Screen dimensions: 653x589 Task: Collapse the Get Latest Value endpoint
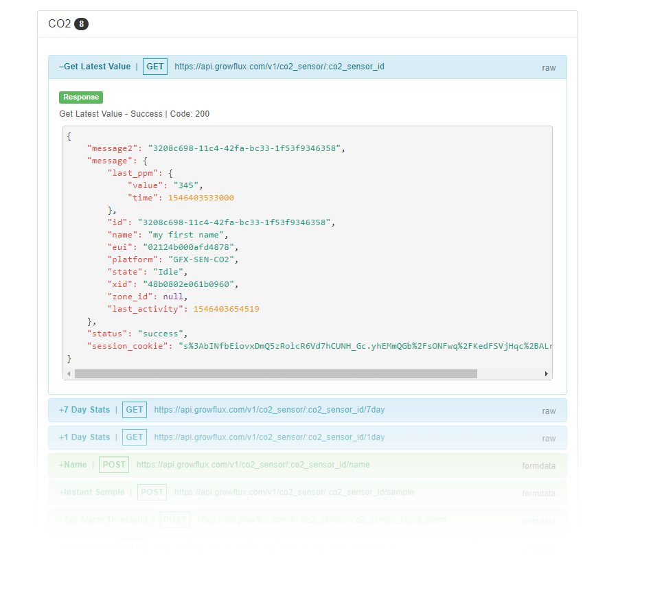point(95,67)
